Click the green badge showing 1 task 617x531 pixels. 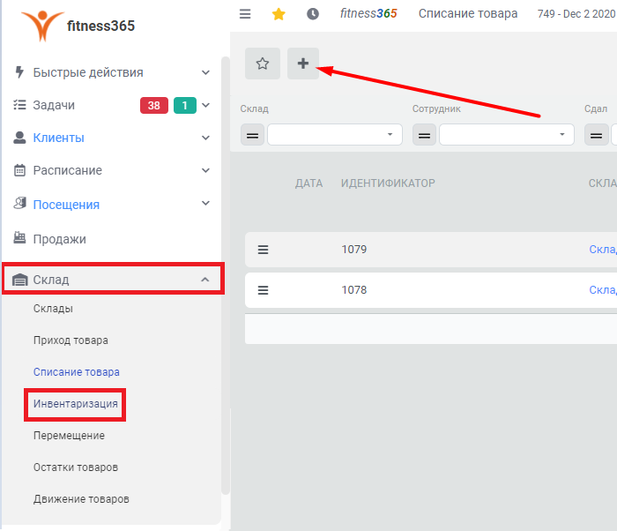click(185, 106)
